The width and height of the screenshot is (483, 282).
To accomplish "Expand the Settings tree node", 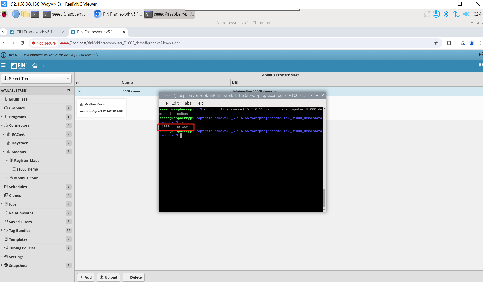I will pyautogui.click(x=2, y=256).
